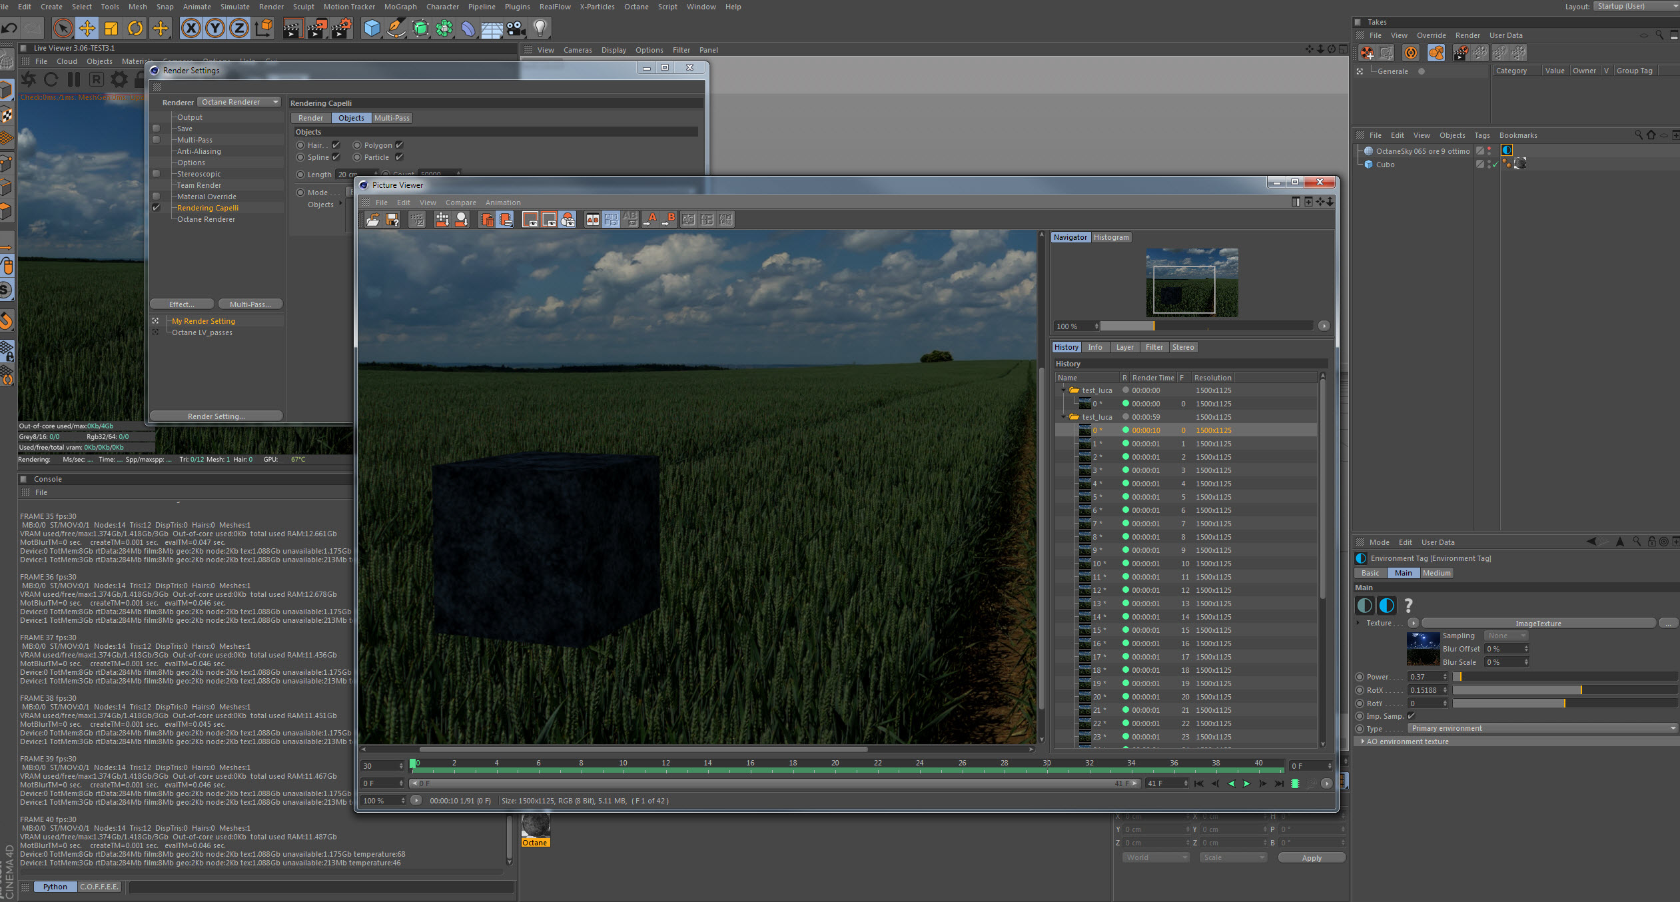The height and width of the screenshot is (902, 1680).
Task: Open the Renderer dropdown
Action: pos(238,102)
